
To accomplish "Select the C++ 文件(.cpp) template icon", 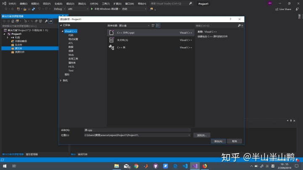I will [x=112, y=33].
